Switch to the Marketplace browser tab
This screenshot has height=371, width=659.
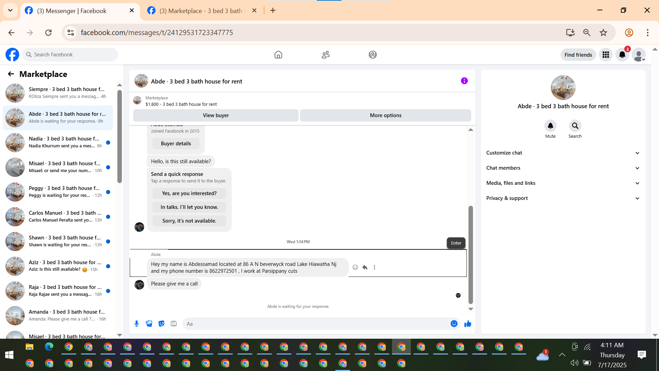[201, 11]
